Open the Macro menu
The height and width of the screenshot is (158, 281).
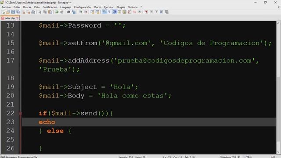coord(97,7)
